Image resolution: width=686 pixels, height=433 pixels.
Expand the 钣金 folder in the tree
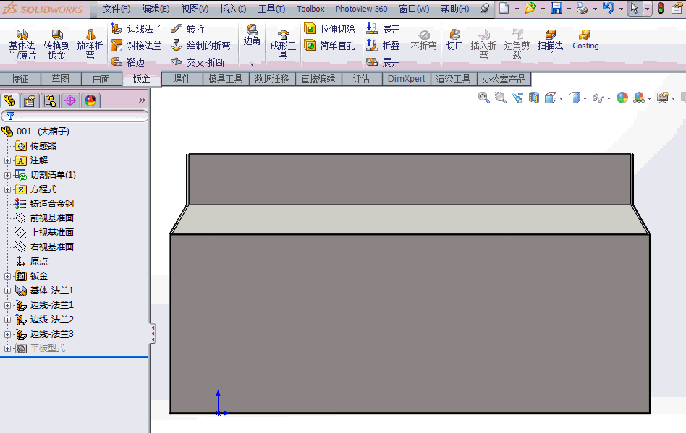(7, 275)
